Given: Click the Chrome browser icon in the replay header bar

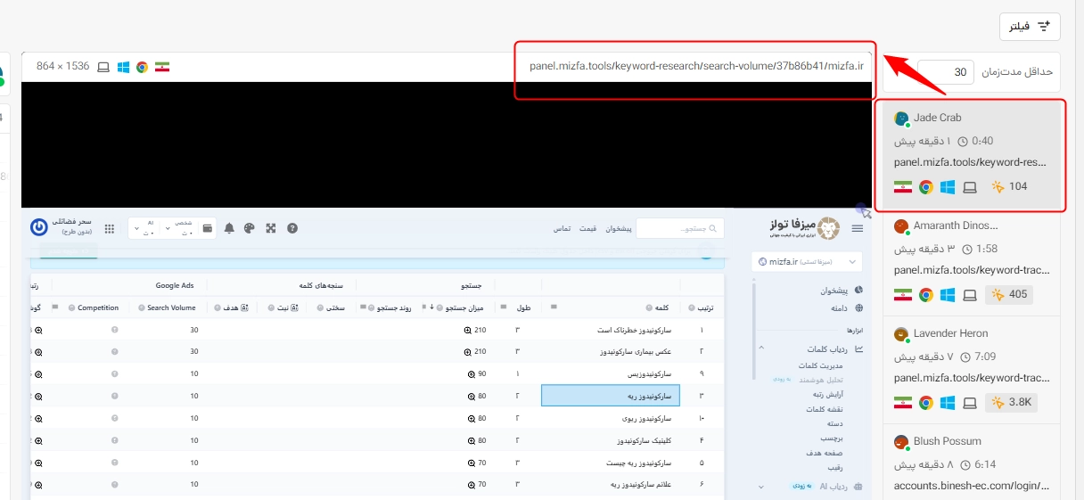Looking at the screenshot, I should pyautogui.click(x=142, y=67).
